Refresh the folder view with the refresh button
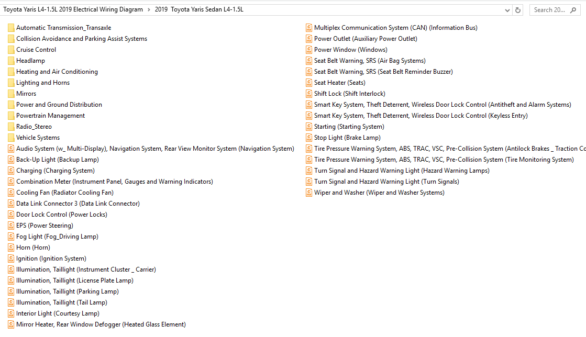586x337 pixels. tap(518, 10)
